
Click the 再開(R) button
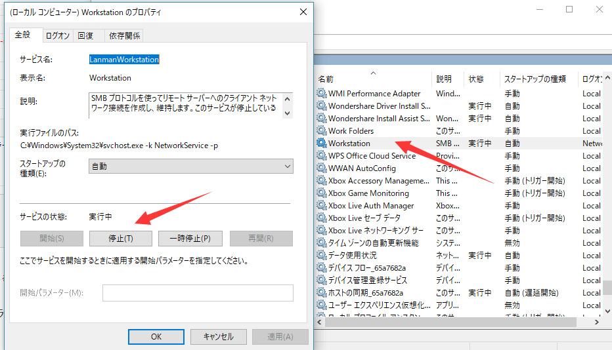click(x=261, y=239)
